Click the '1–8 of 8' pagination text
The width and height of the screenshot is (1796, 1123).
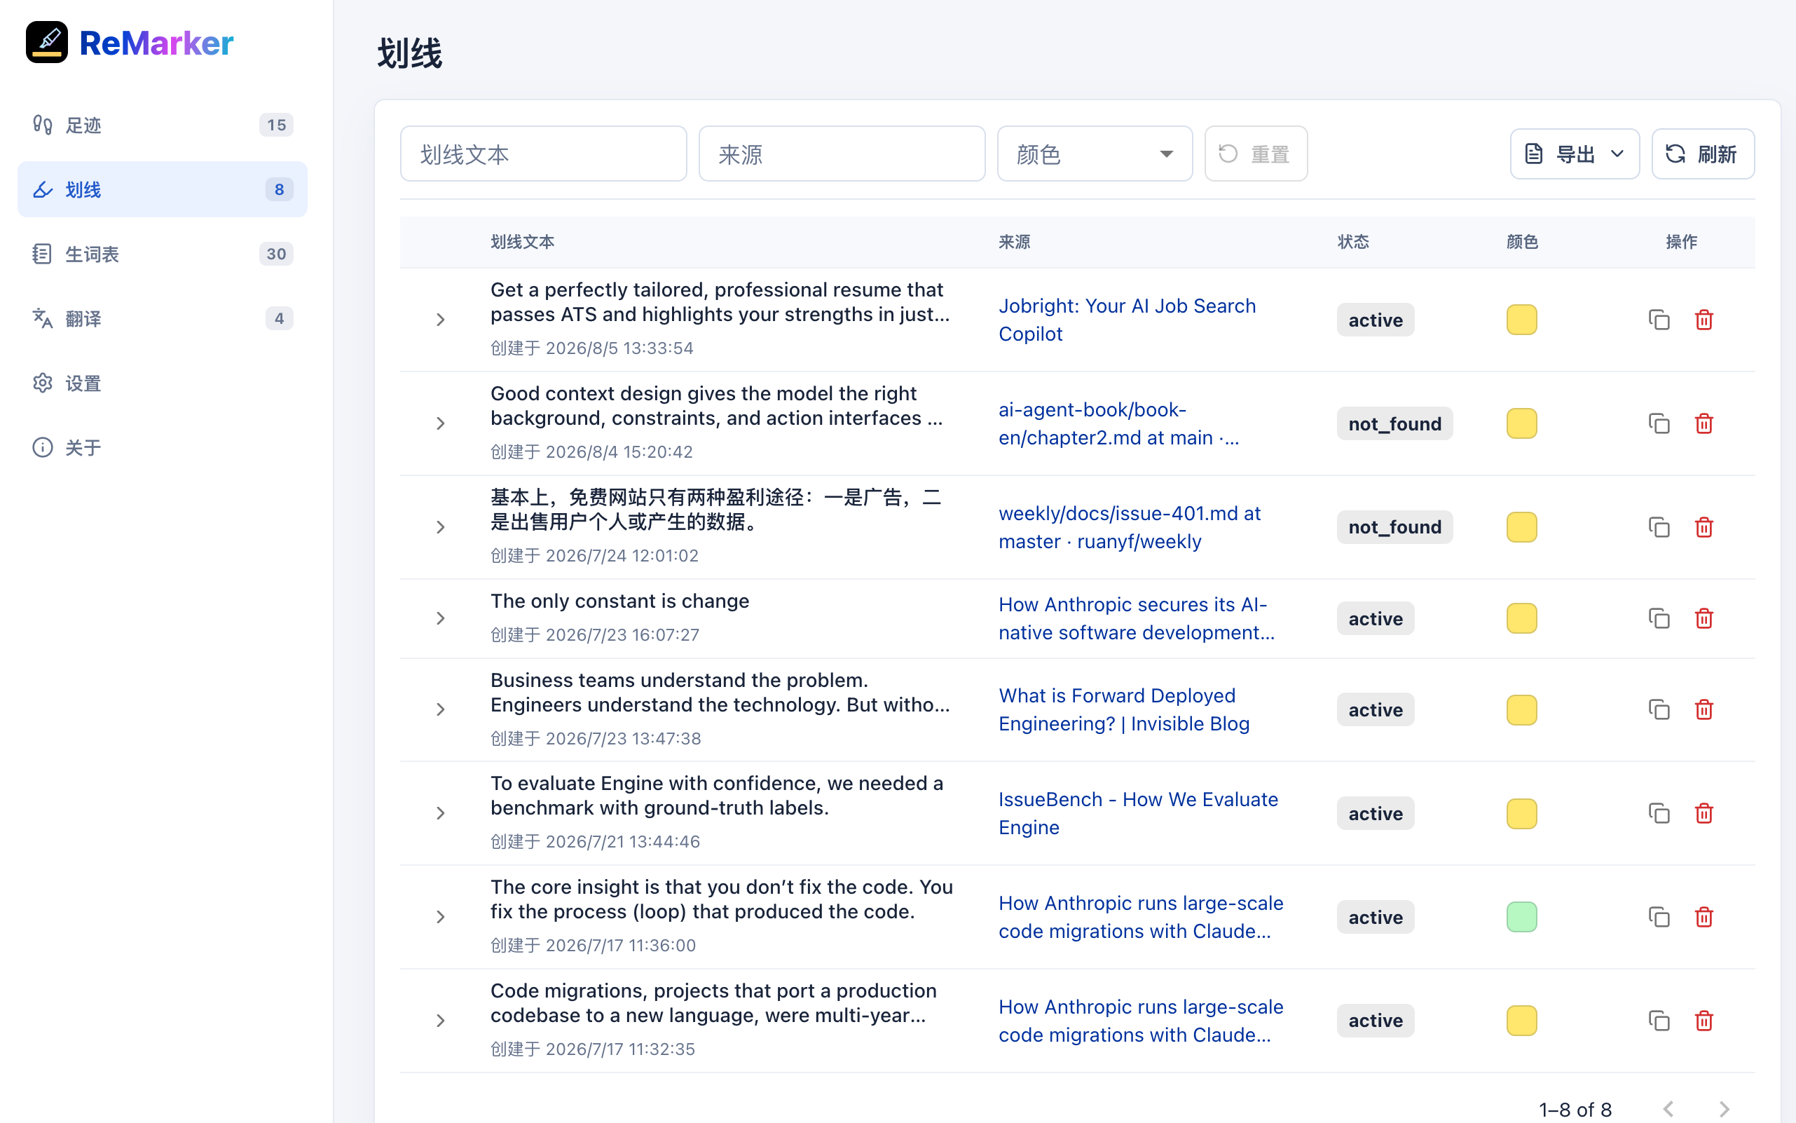pyautogui.click(x=1575, y=1110)
